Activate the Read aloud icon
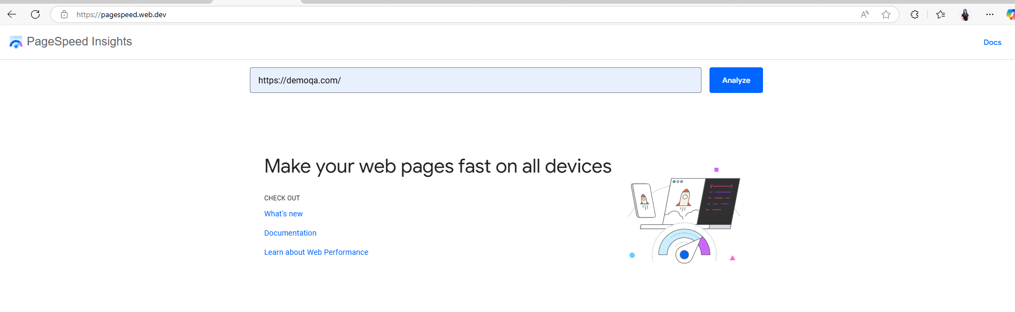Screen dimensions: 1015x312 (865, 14)
